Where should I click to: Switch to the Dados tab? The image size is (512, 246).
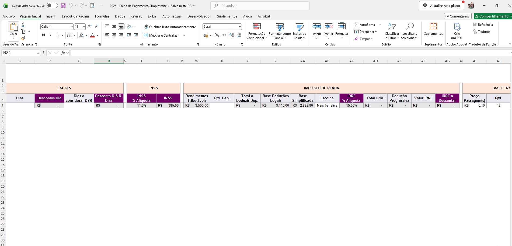120,16
